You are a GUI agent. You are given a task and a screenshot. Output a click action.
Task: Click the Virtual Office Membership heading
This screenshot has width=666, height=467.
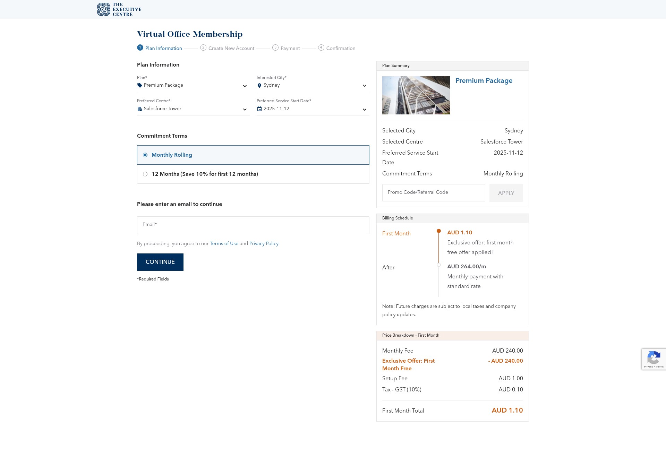coord(190,34)
